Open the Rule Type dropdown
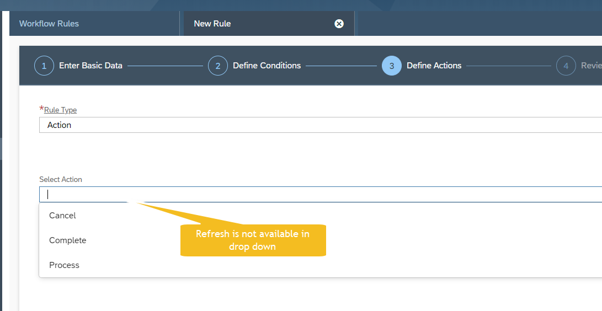This screenshot has height=311, width=602. (x=321, y=125)
